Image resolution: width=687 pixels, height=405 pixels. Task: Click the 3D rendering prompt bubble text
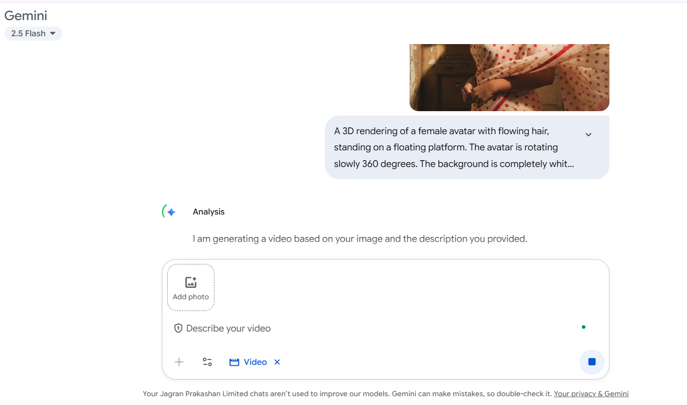(x=454, y=147)
